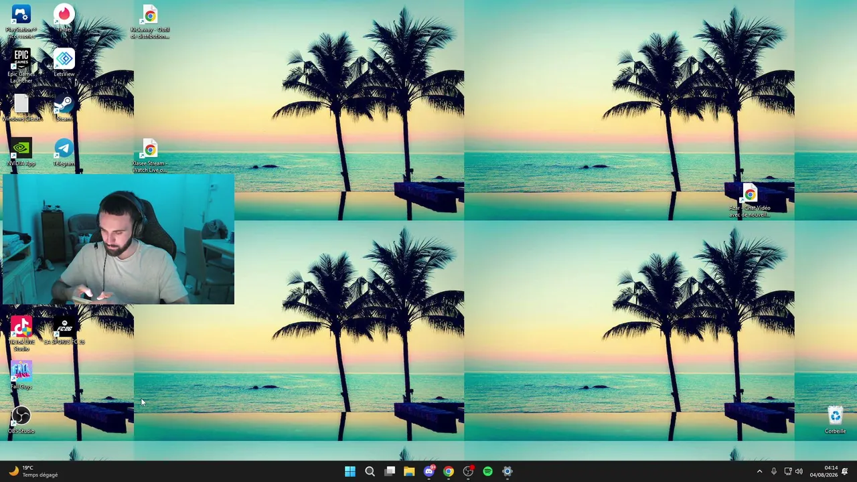Open the clock and date calendar flyout
Screen dimensions: 857x482
(x=824, y=471)
